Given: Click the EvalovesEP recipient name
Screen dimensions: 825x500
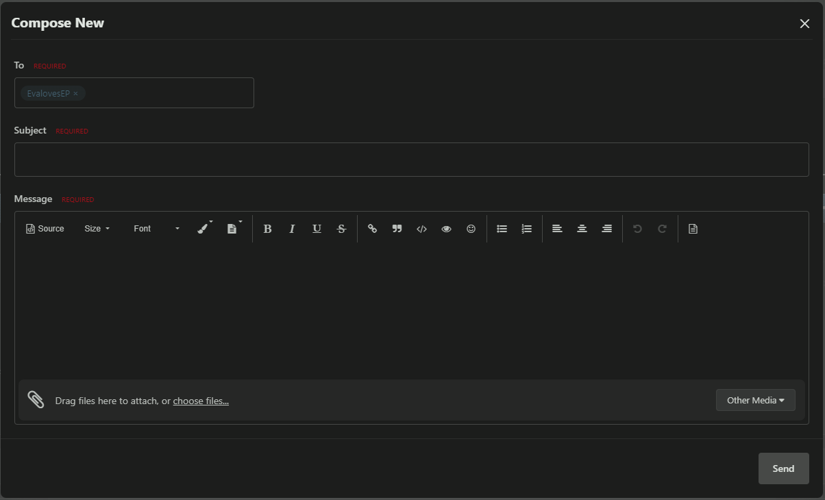Looking at the screenshot, I should [49, 94].
